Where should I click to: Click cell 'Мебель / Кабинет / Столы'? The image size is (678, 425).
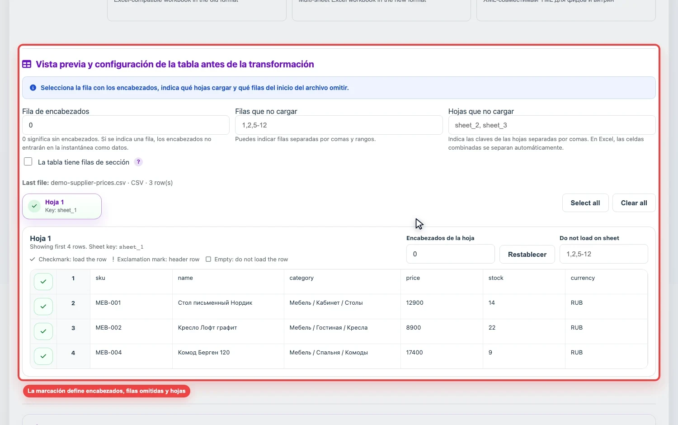[342, 307]
